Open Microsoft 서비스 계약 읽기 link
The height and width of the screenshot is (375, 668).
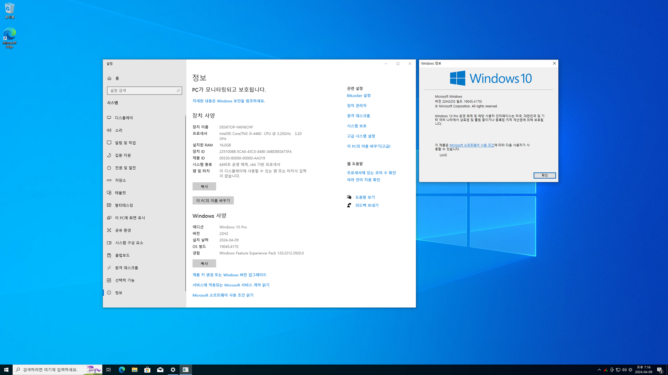coord(231,285)
